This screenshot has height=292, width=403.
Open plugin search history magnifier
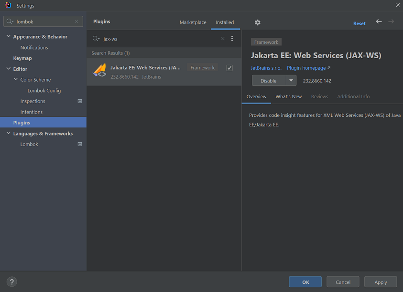click(96, 39)
